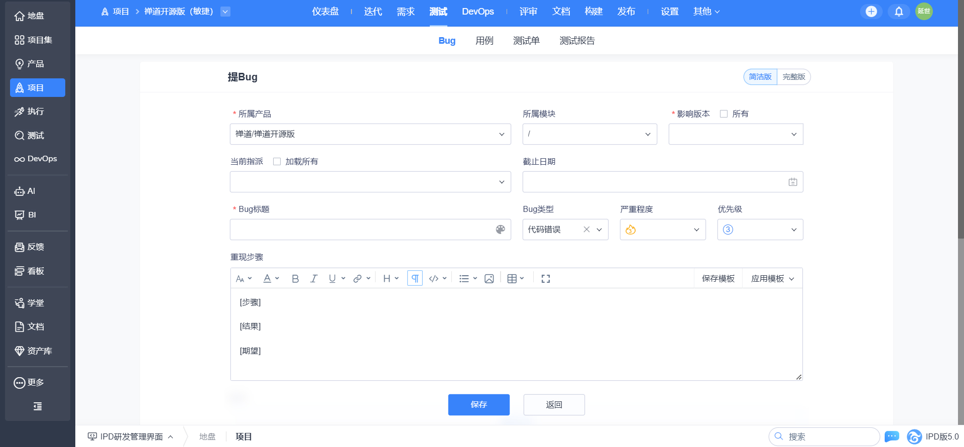Click the underline formatting icon
This screenshot has width=964, height=447.
click(332, 279)
